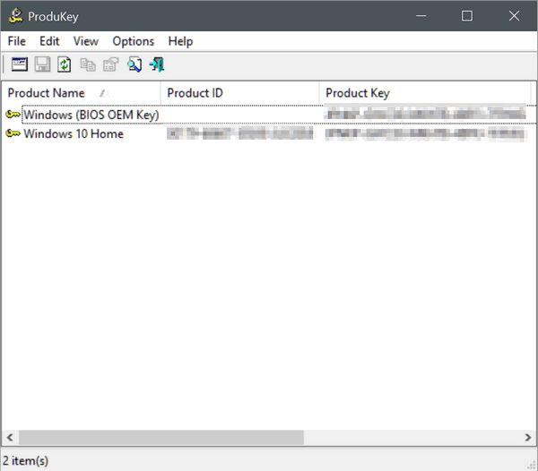This screenshot has width=538, height=471.
Task: Click the Select Source toolbar icon
Action: (20, 64)
